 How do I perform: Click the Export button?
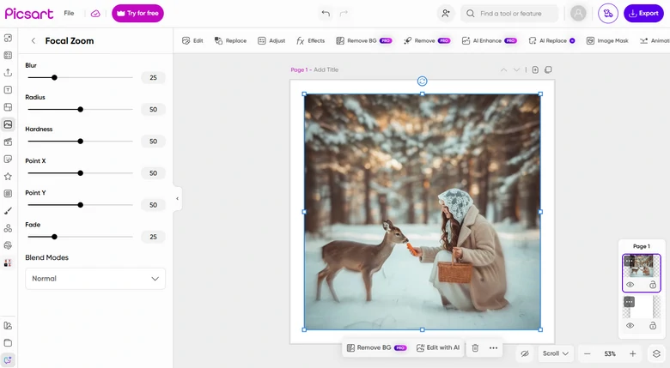tap(643, 14)
